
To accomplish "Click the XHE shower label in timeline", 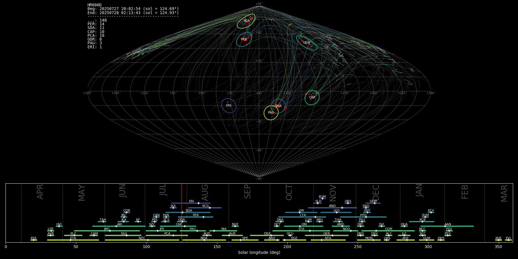I will point(498,238).
